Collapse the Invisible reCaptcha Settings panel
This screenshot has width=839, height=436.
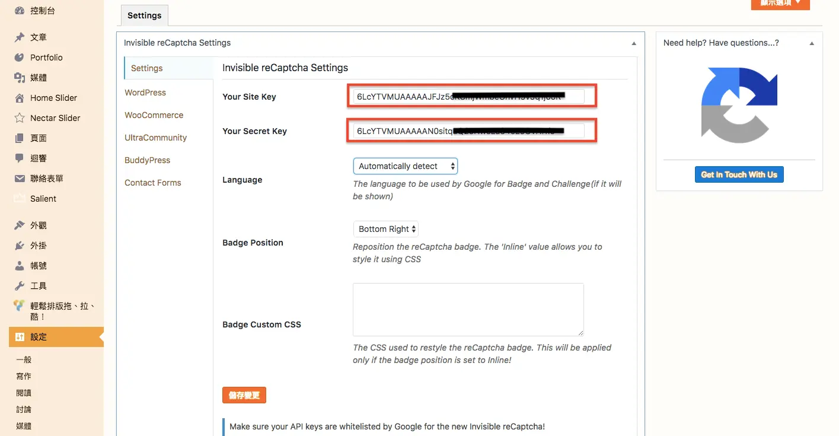tap(634, 43)
